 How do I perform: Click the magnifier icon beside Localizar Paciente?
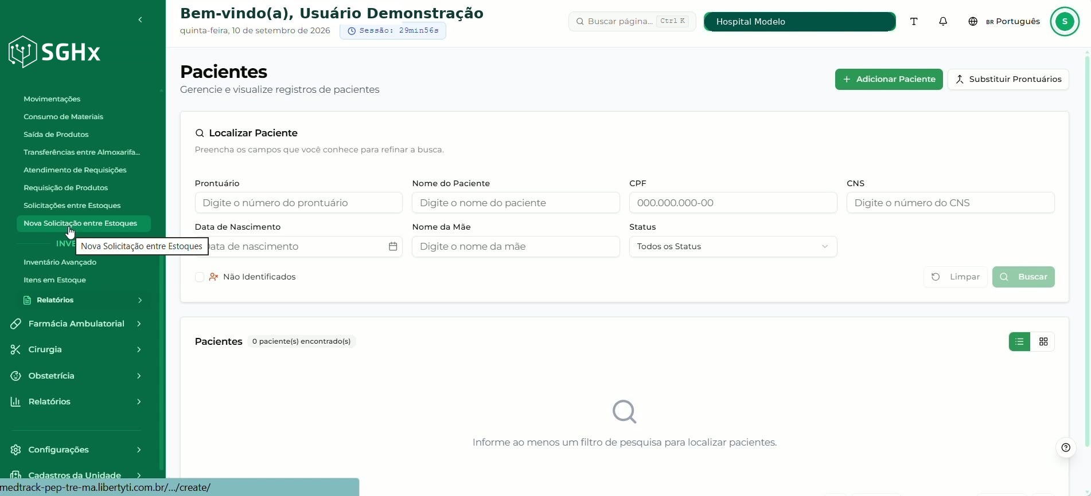(200, 133)
